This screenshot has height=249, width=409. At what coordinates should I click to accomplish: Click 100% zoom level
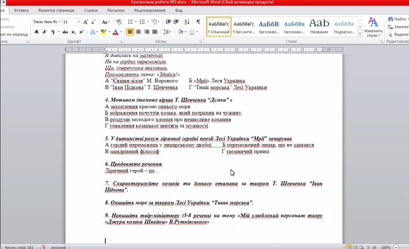click(385, 247)
